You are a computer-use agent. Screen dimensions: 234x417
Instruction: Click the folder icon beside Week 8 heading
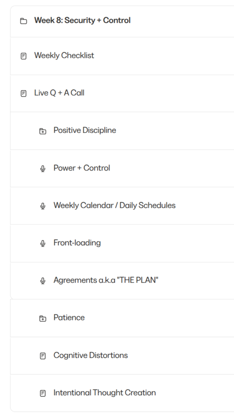click(x=23, y=21)
